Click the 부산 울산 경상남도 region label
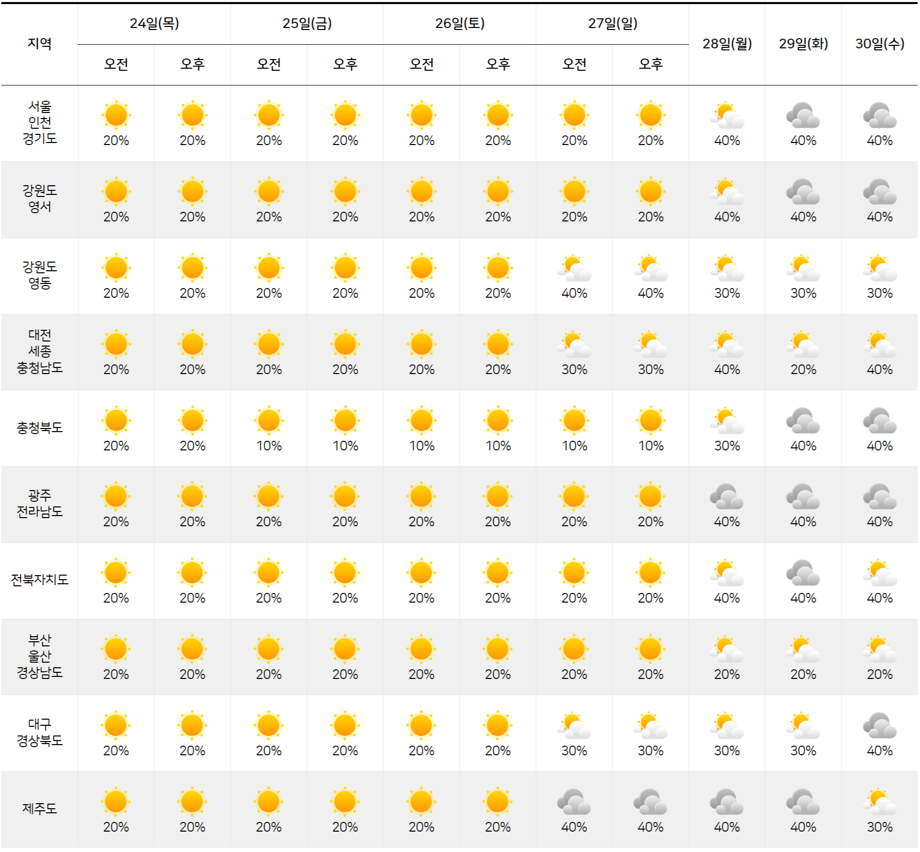920x852 pixels. [x=40, y=656]
